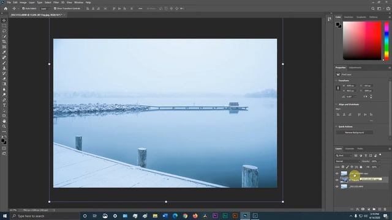Toggle Show Transform Controls checkbox
Image resolution: width=392 pixels, height=220 pixels.
(55, 9)
